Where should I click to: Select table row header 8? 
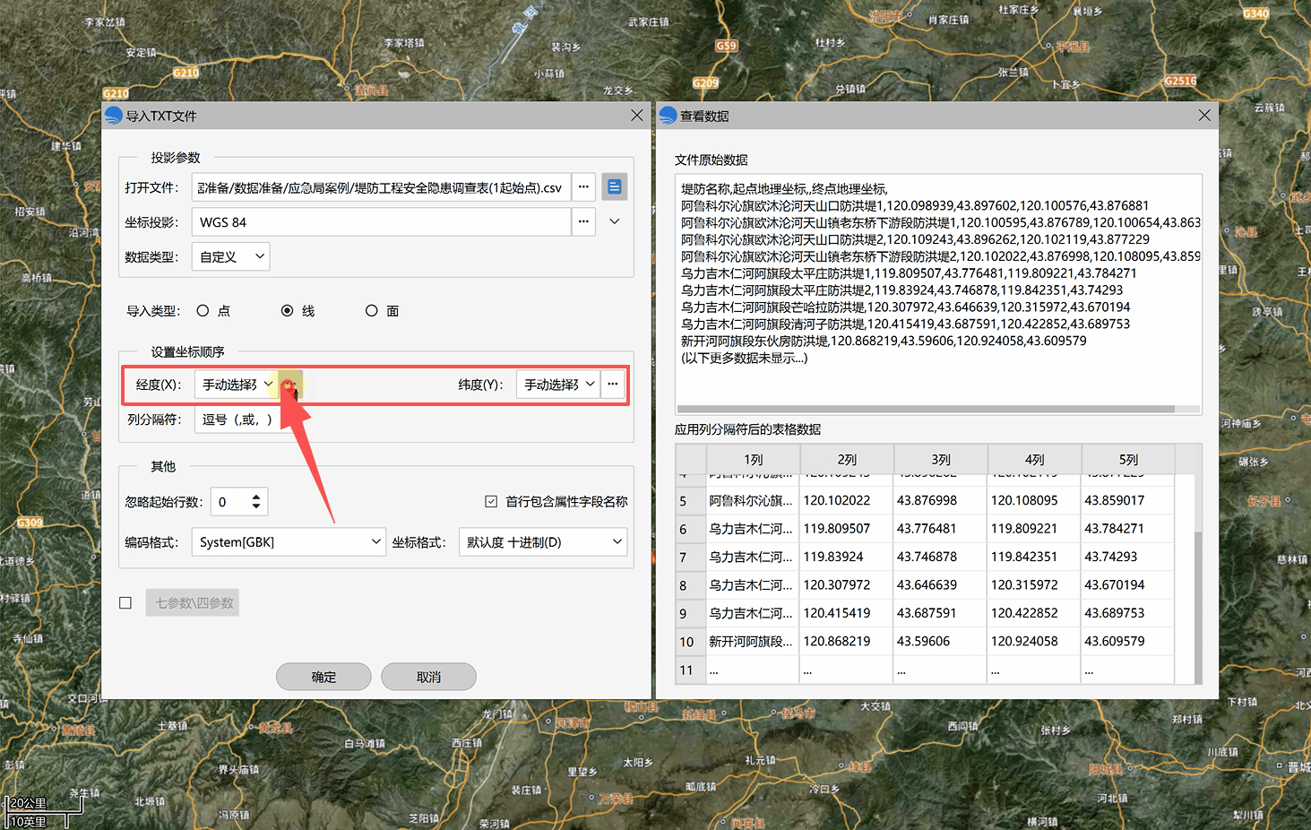[x=691, y=585]
